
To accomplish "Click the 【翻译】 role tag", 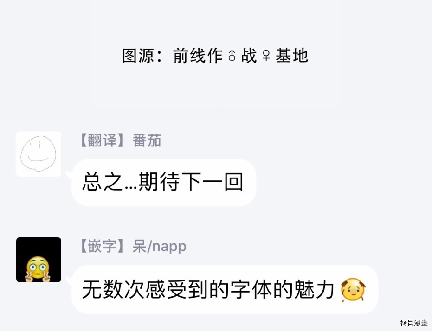I will [102, 140].
